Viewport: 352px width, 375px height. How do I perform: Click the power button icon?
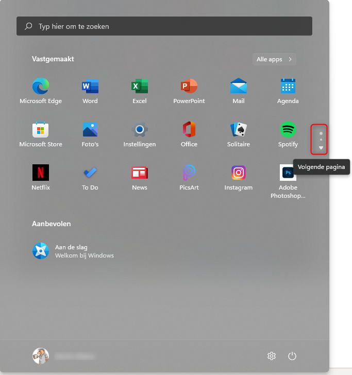(292, 356)
